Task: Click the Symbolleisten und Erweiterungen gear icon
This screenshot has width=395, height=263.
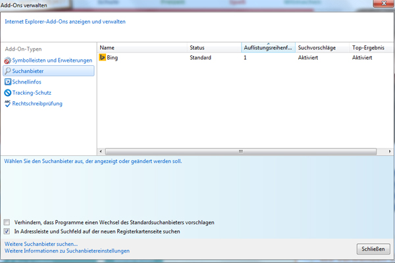Action: (x=8, y=60)
